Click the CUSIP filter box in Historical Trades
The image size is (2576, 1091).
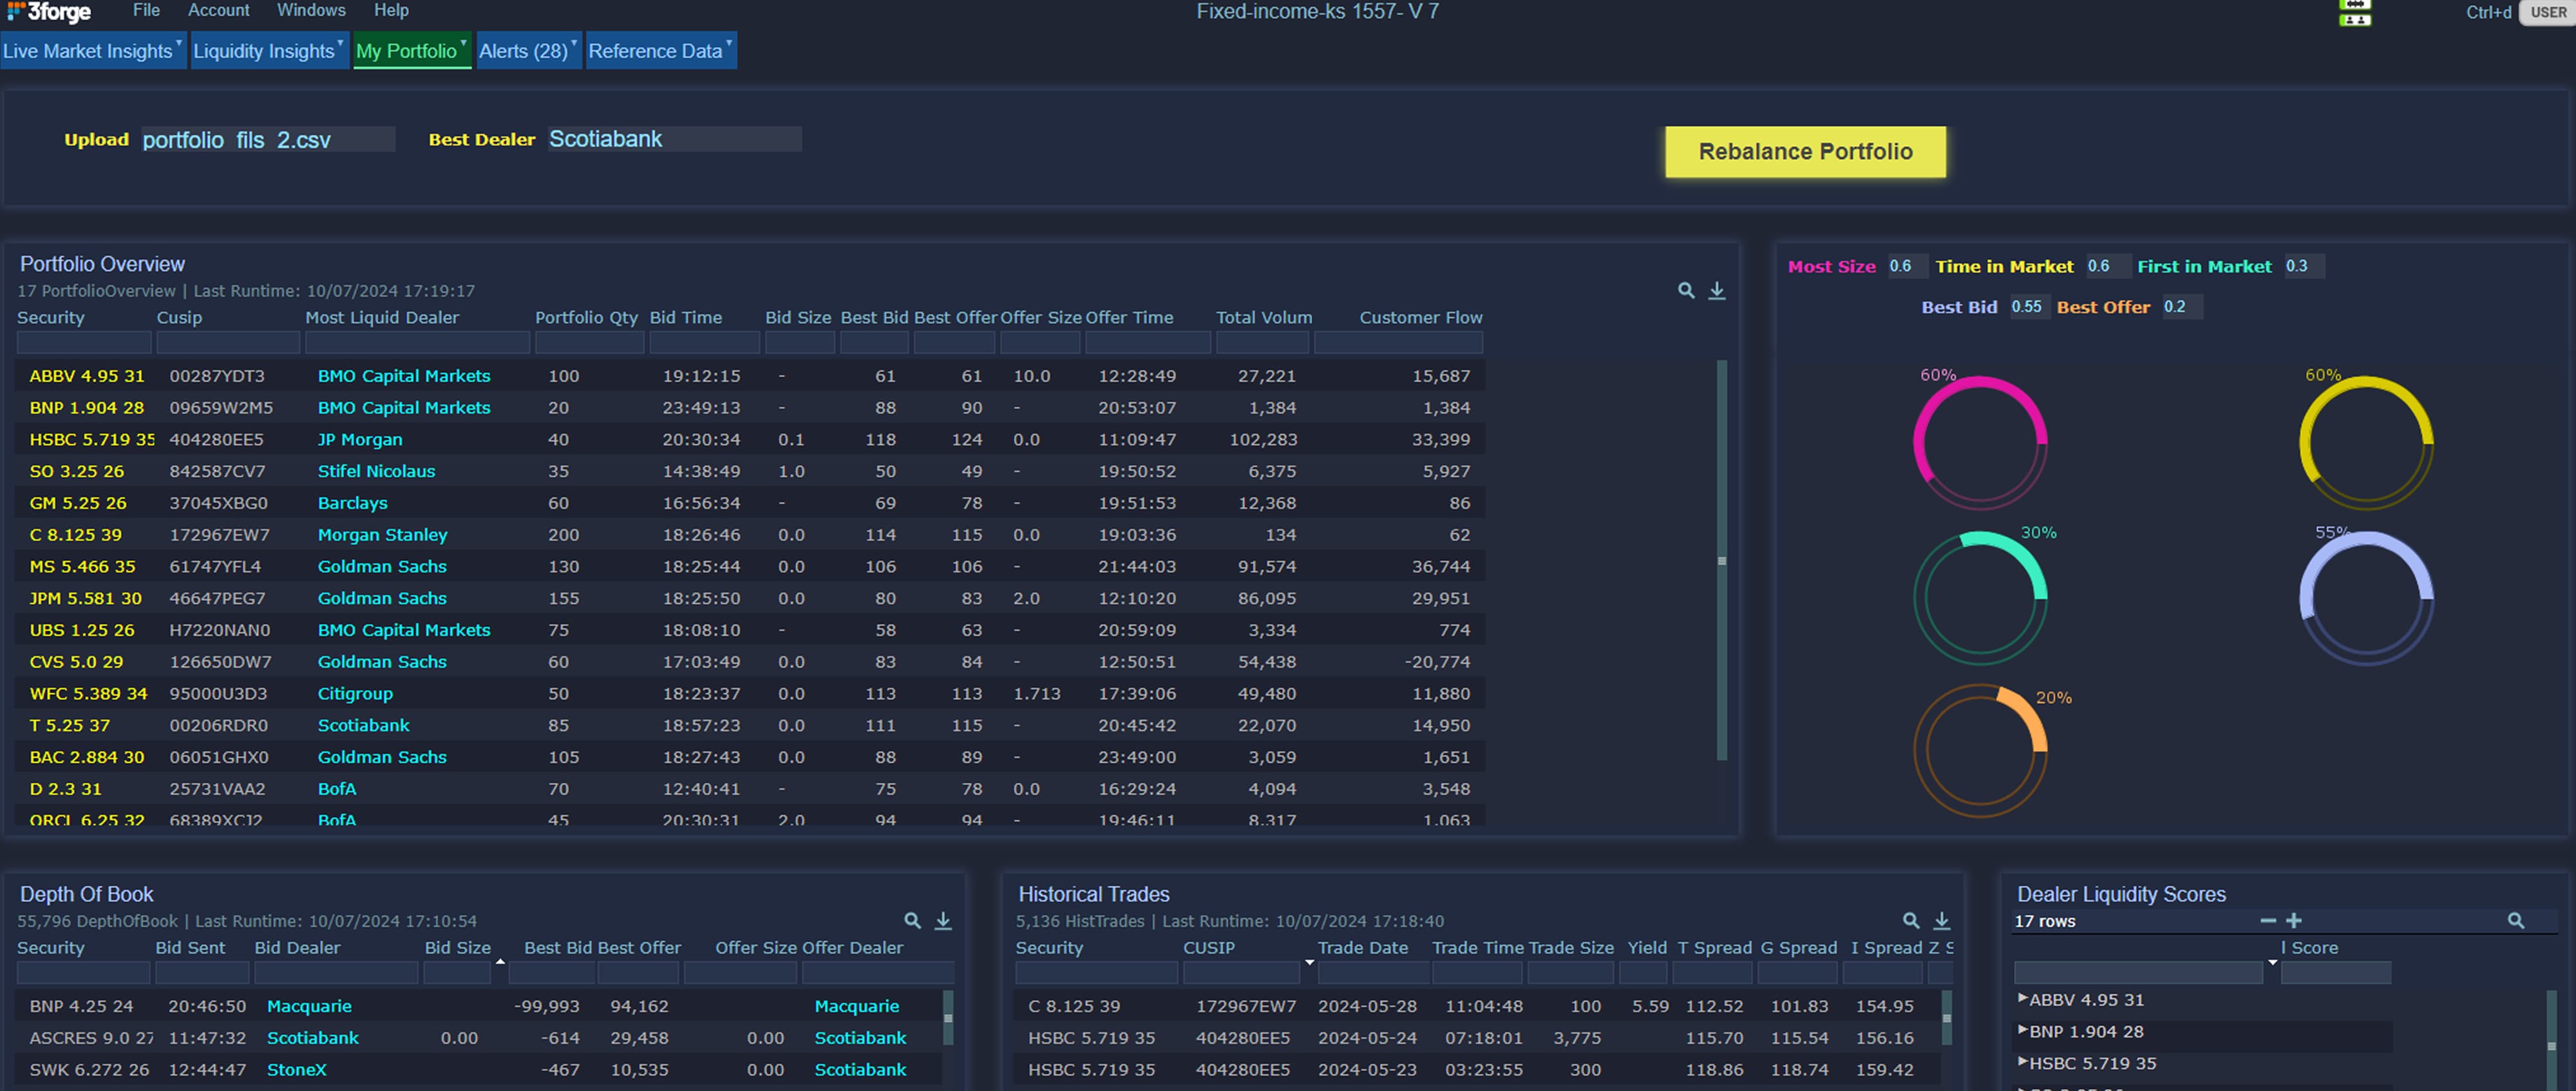[x=1241, y=973]
